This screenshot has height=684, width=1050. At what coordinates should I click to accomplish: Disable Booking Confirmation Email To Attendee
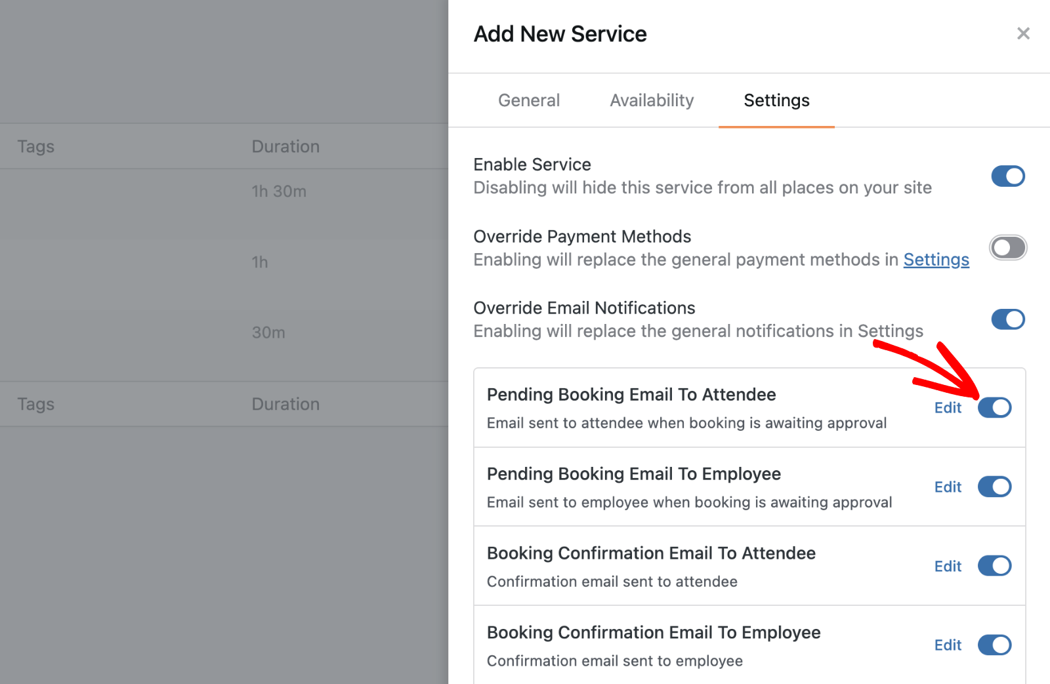tap(995, 565)
